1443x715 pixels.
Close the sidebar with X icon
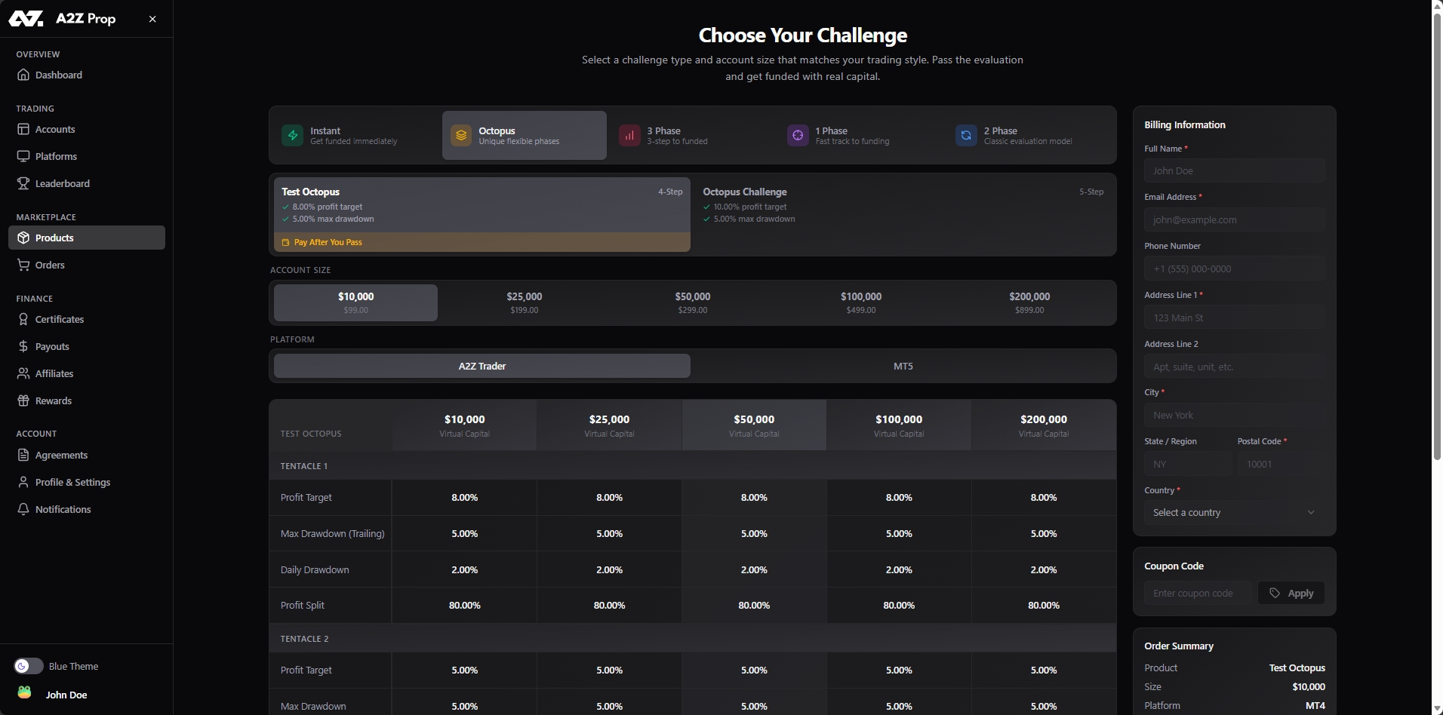click(152, 19)
